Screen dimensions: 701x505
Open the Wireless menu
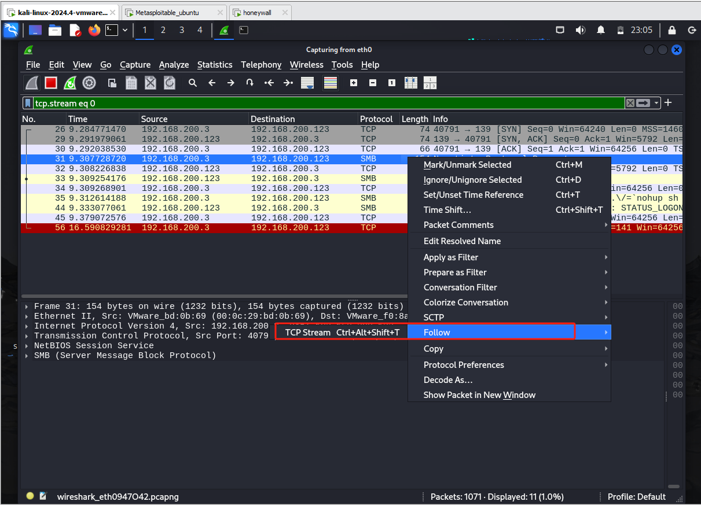click(307, 65)
